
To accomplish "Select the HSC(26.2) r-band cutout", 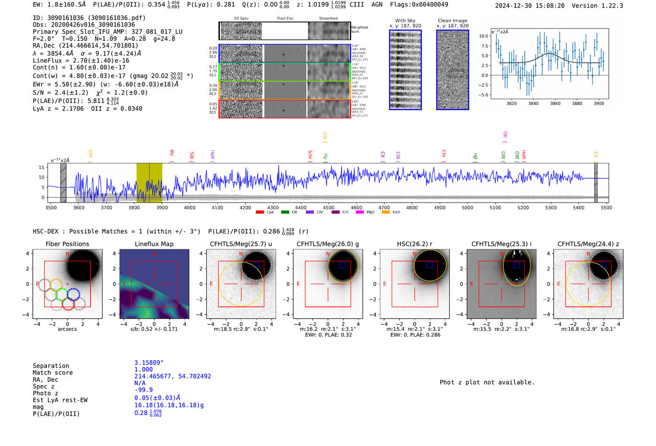I will click(415, 284).
